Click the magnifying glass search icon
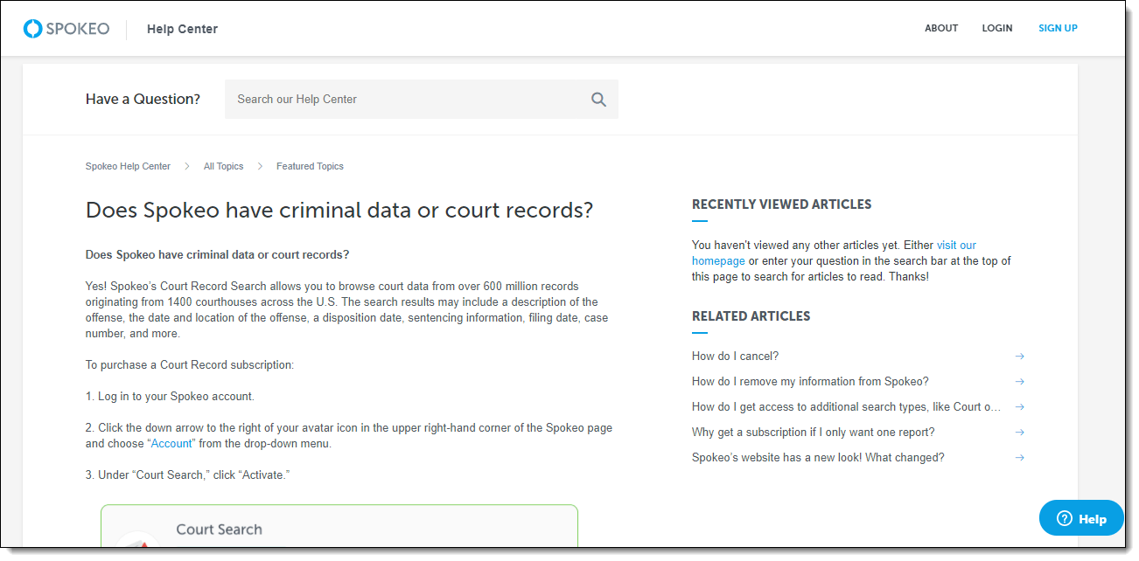The height and width of the screenshot is (561, 1139). [x=598, y=100]
